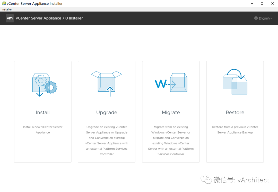Click the Migrate W-arrow cube icon
This screenshot has width=278, height=192.
point(171,83)
